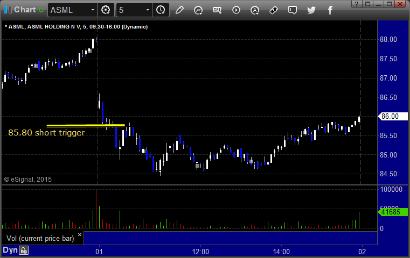410x258 pixels.
Task: Open the alerts A icon menu
Action: pyautogui.click(x=255, y=10)
